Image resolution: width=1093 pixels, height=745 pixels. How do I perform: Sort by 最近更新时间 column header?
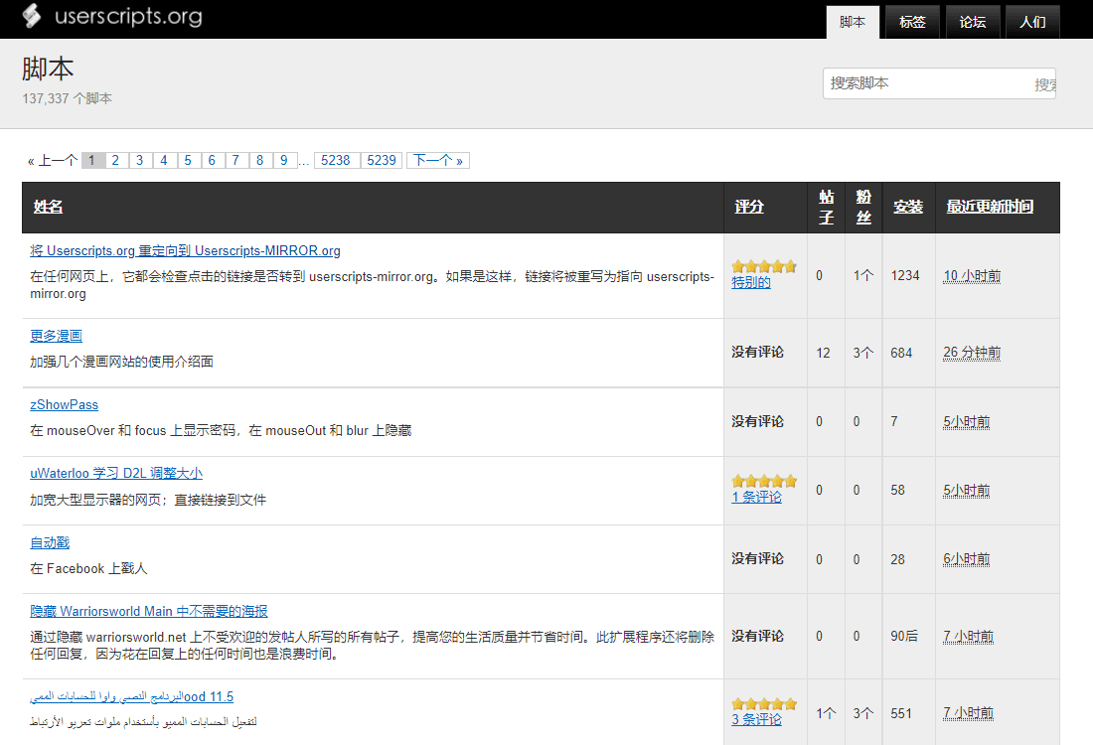coord(989,207)
